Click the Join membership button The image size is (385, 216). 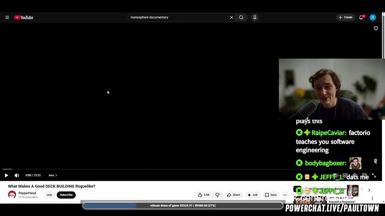click(49, 195)
